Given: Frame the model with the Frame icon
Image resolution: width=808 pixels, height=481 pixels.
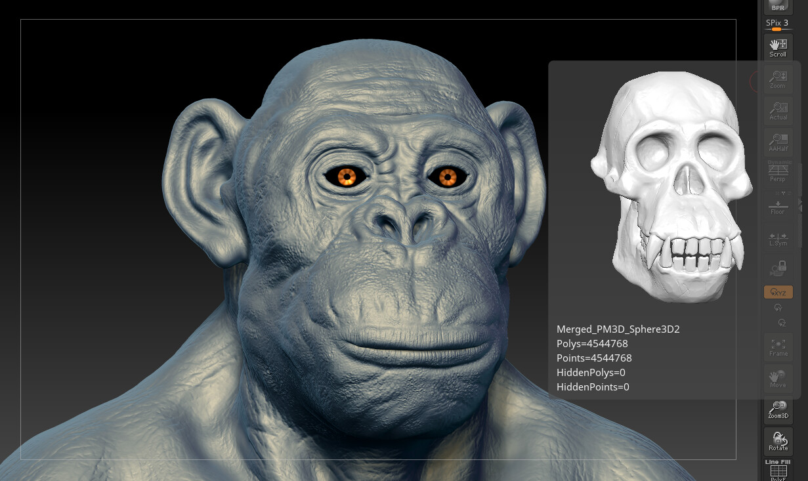Looking at the screenshot, I should [x=778, y=346].
